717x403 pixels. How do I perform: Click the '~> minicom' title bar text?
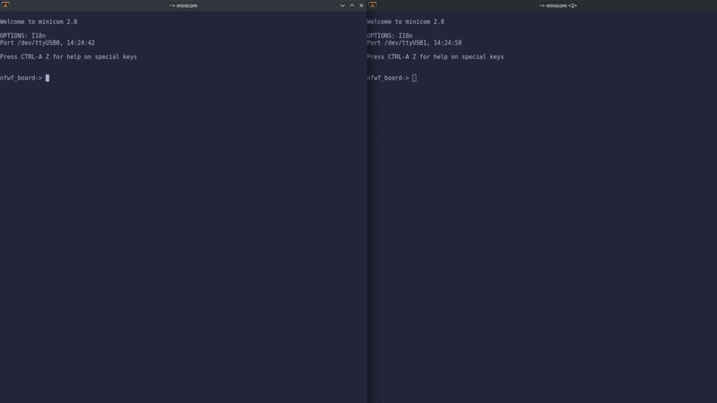click(x=183, y=5)
